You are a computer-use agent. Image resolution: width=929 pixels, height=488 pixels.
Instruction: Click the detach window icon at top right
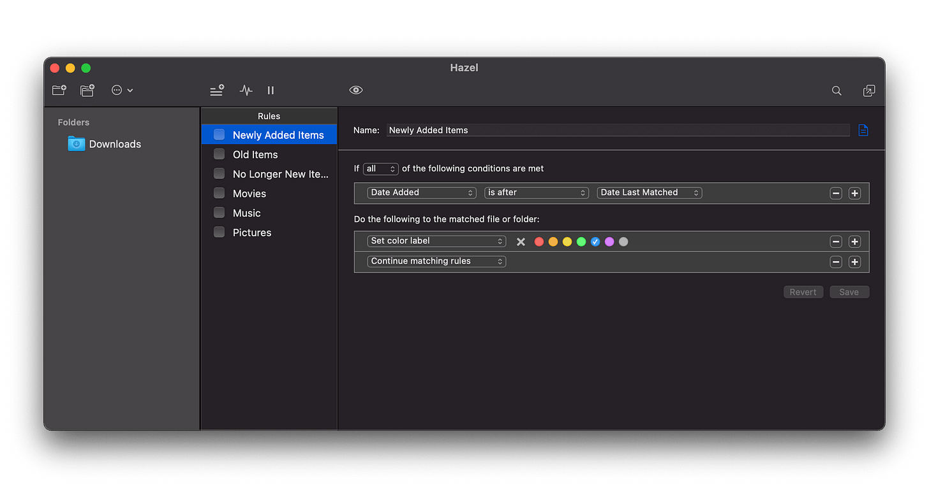[869, 90]
